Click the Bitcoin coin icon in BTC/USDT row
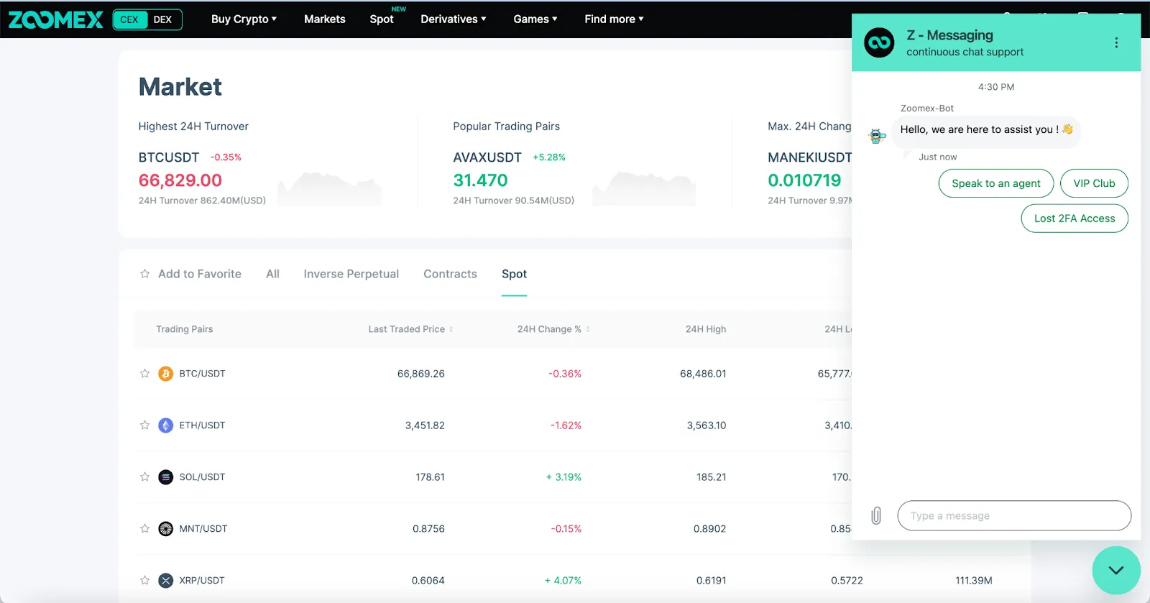The height and width of the screenshot is (603, 1150). [x=166, y=374]
